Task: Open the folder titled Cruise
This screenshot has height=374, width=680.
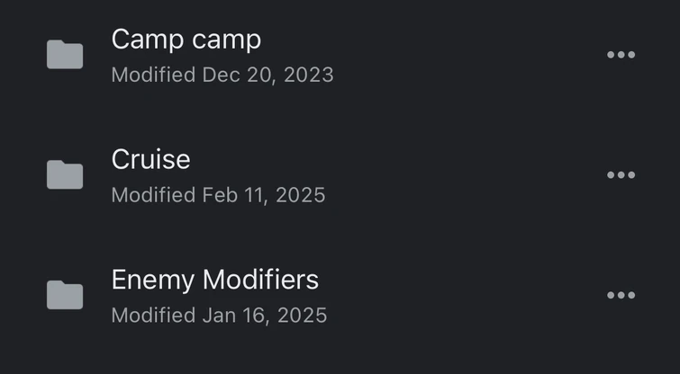Action: pos(151,159)
